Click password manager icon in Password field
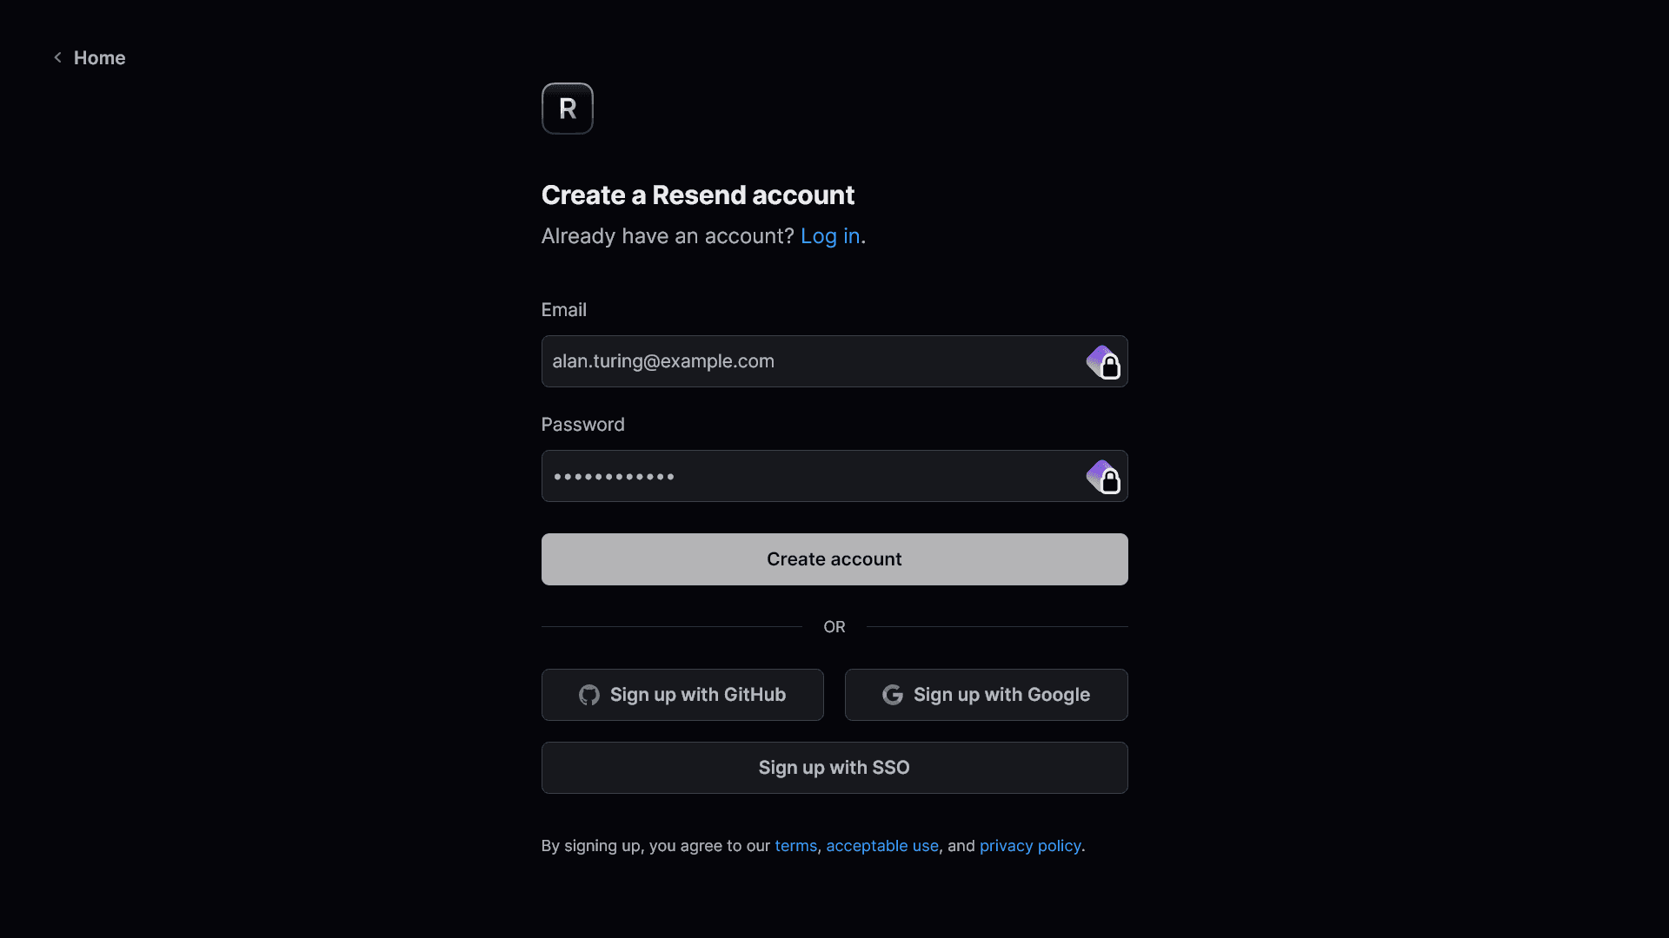This screenshot has width=1669, height=938. pos(1103,477)
